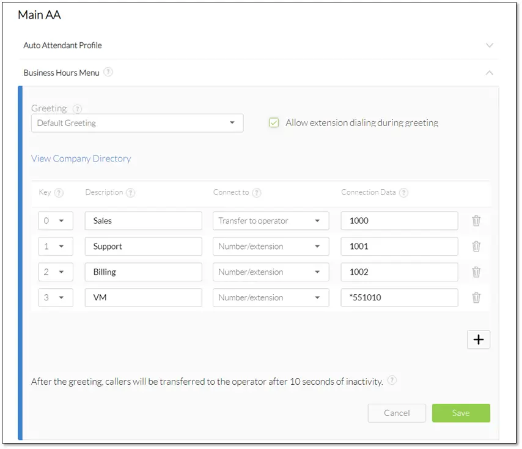522x449 pixels.
Task: Uncheck Allow extension dialing during greeting
Action: (x=274, y=123)
